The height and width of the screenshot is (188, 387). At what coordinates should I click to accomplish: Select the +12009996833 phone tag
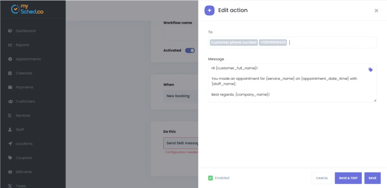273,42
